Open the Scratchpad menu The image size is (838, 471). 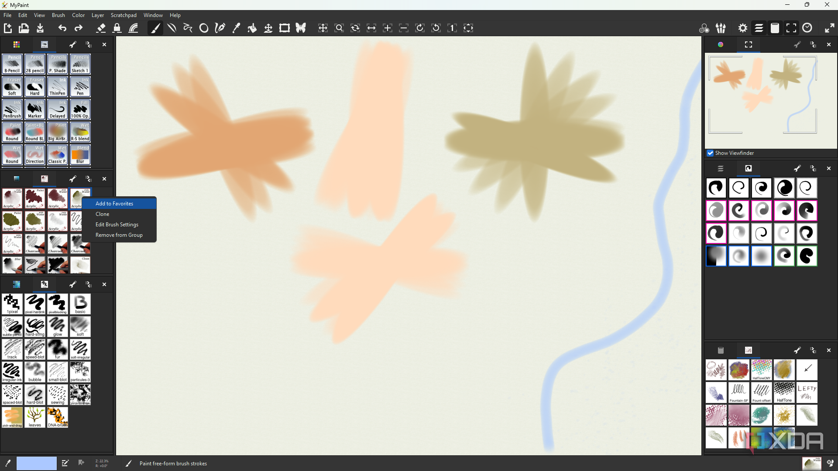pyautogui.click(x=124, y=15)
